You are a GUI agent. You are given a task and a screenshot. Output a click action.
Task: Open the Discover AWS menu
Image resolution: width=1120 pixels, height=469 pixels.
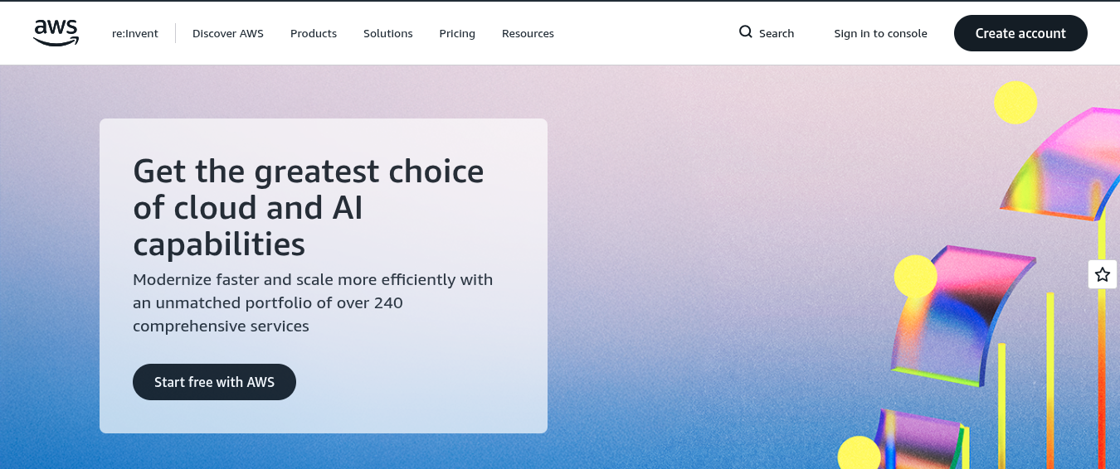click(228, 34)
